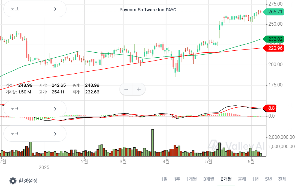
Task: Click the 175.00 price axis label
Action: (x=275, y=85)
